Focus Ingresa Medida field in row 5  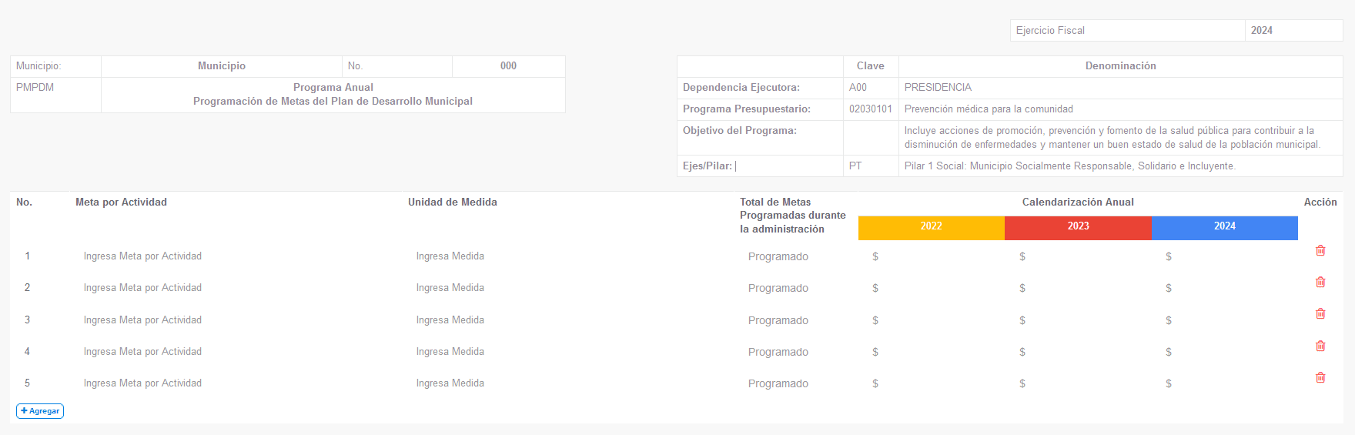click(x=567, y=383)
